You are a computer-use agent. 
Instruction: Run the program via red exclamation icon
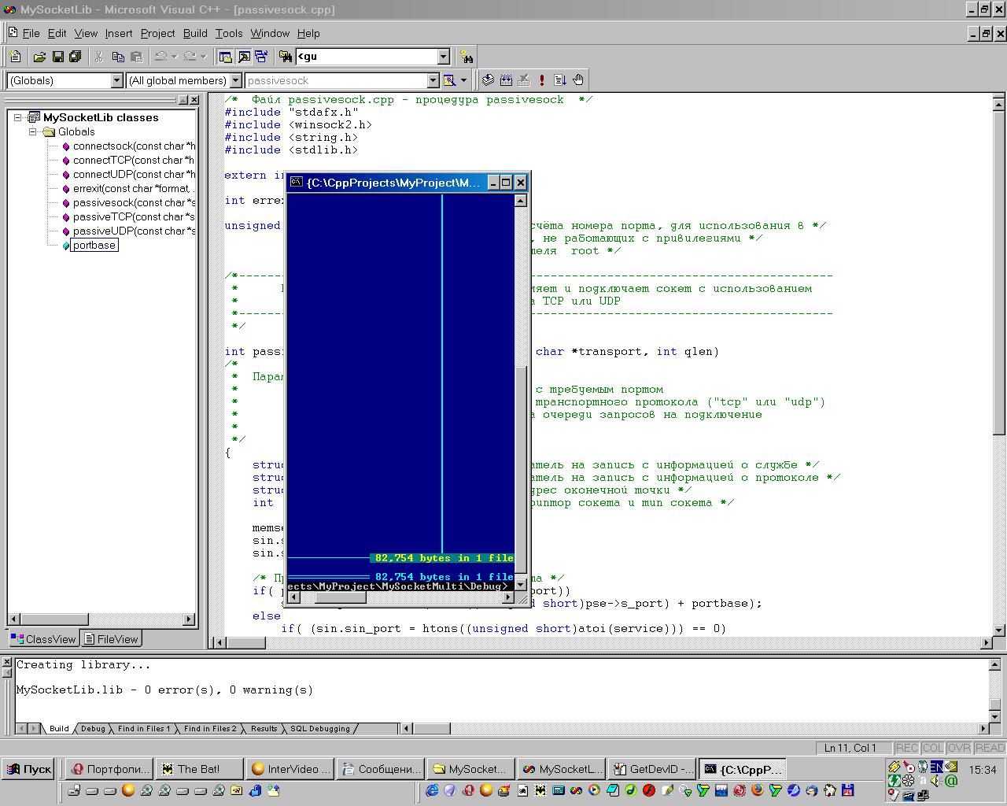[541, 80]
